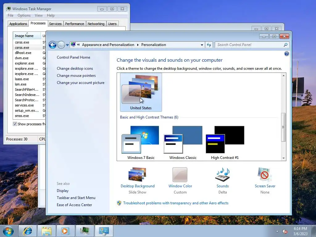Click the Back arrow in Personalization window
The height and width of the screenshot is (237, 316).
(52, 45)
